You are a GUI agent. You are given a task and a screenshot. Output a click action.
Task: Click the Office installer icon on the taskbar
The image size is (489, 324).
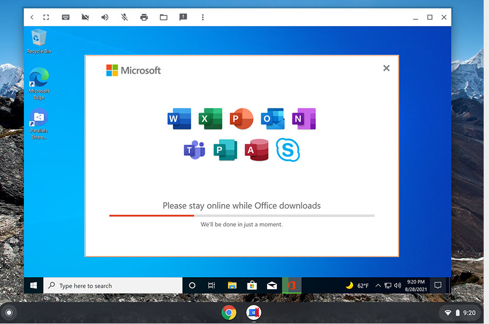click(x=291, y=285)
